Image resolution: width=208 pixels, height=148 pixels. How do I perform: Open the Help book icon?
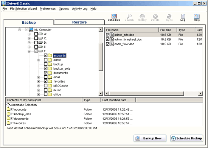point(197,16)
